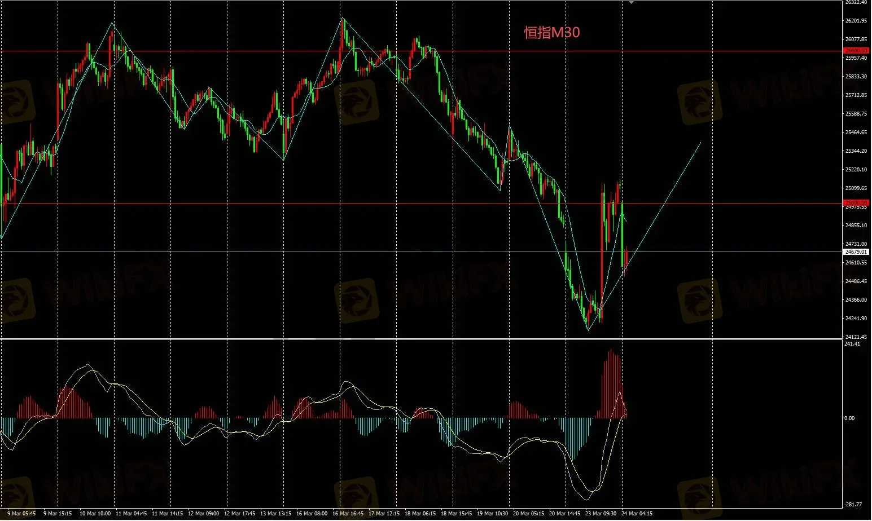
Task: Click the 20 Mar 14:45 time label
Action: [564, 514]
